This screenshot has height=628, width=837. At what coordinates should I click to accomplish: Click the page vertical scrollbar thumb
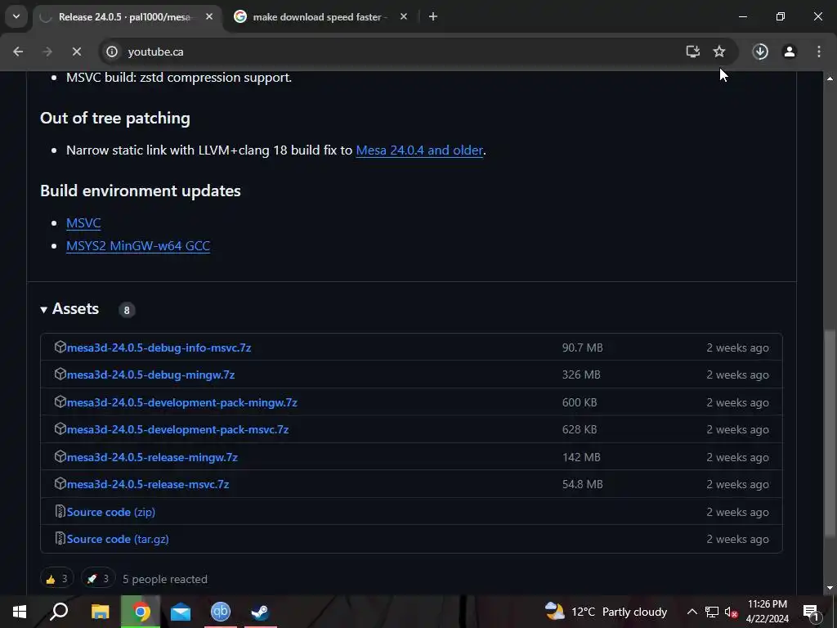pyautogui.click(x=829, y=433)
